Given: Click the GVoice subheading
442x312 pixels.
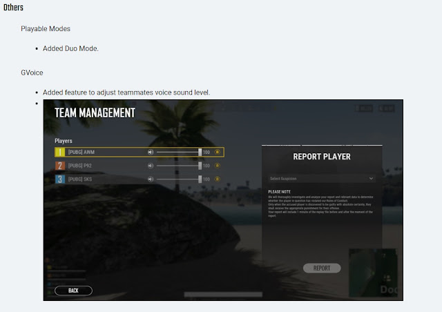Looking at the screenshot, I should (x=32, y=72).
